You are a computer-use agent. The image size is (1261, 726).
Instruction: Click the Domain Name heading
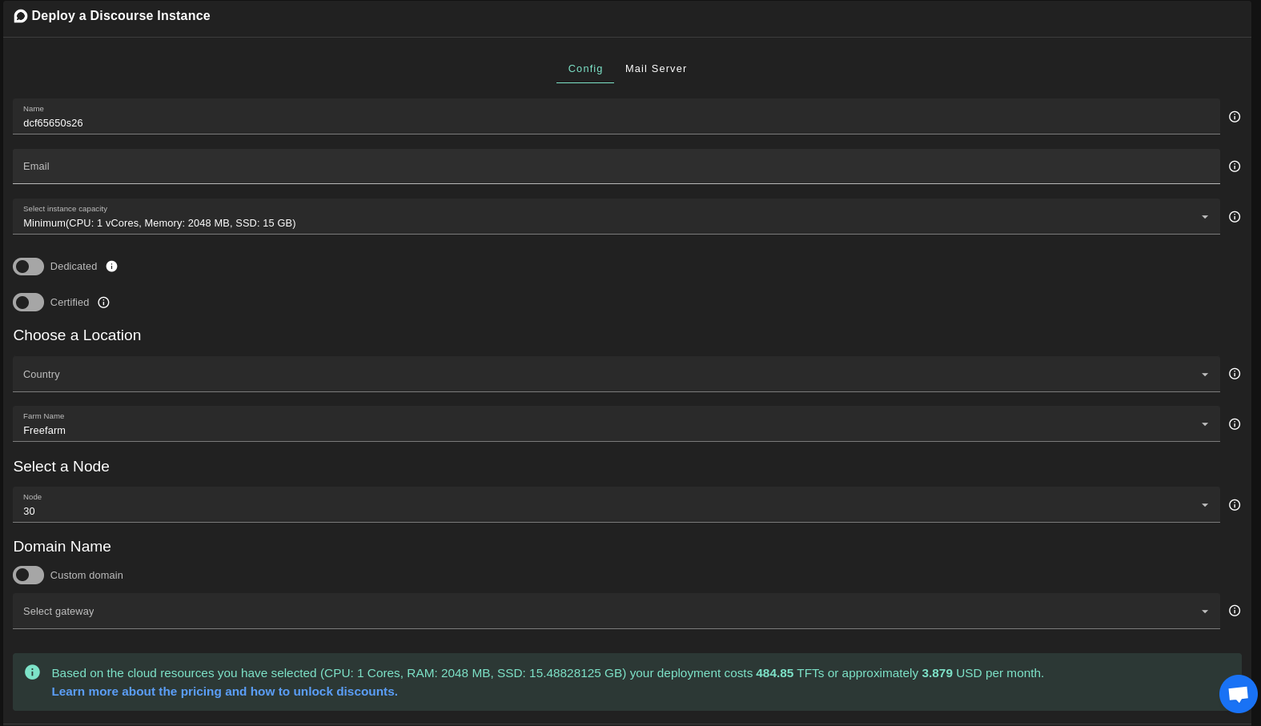pyautogui.click(x=62, y=547)
